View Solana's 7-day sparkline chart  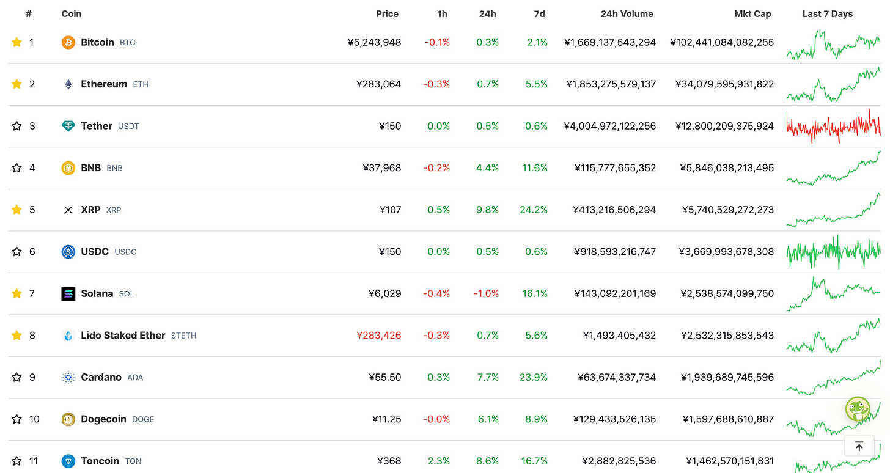click(x=834, y=293)
